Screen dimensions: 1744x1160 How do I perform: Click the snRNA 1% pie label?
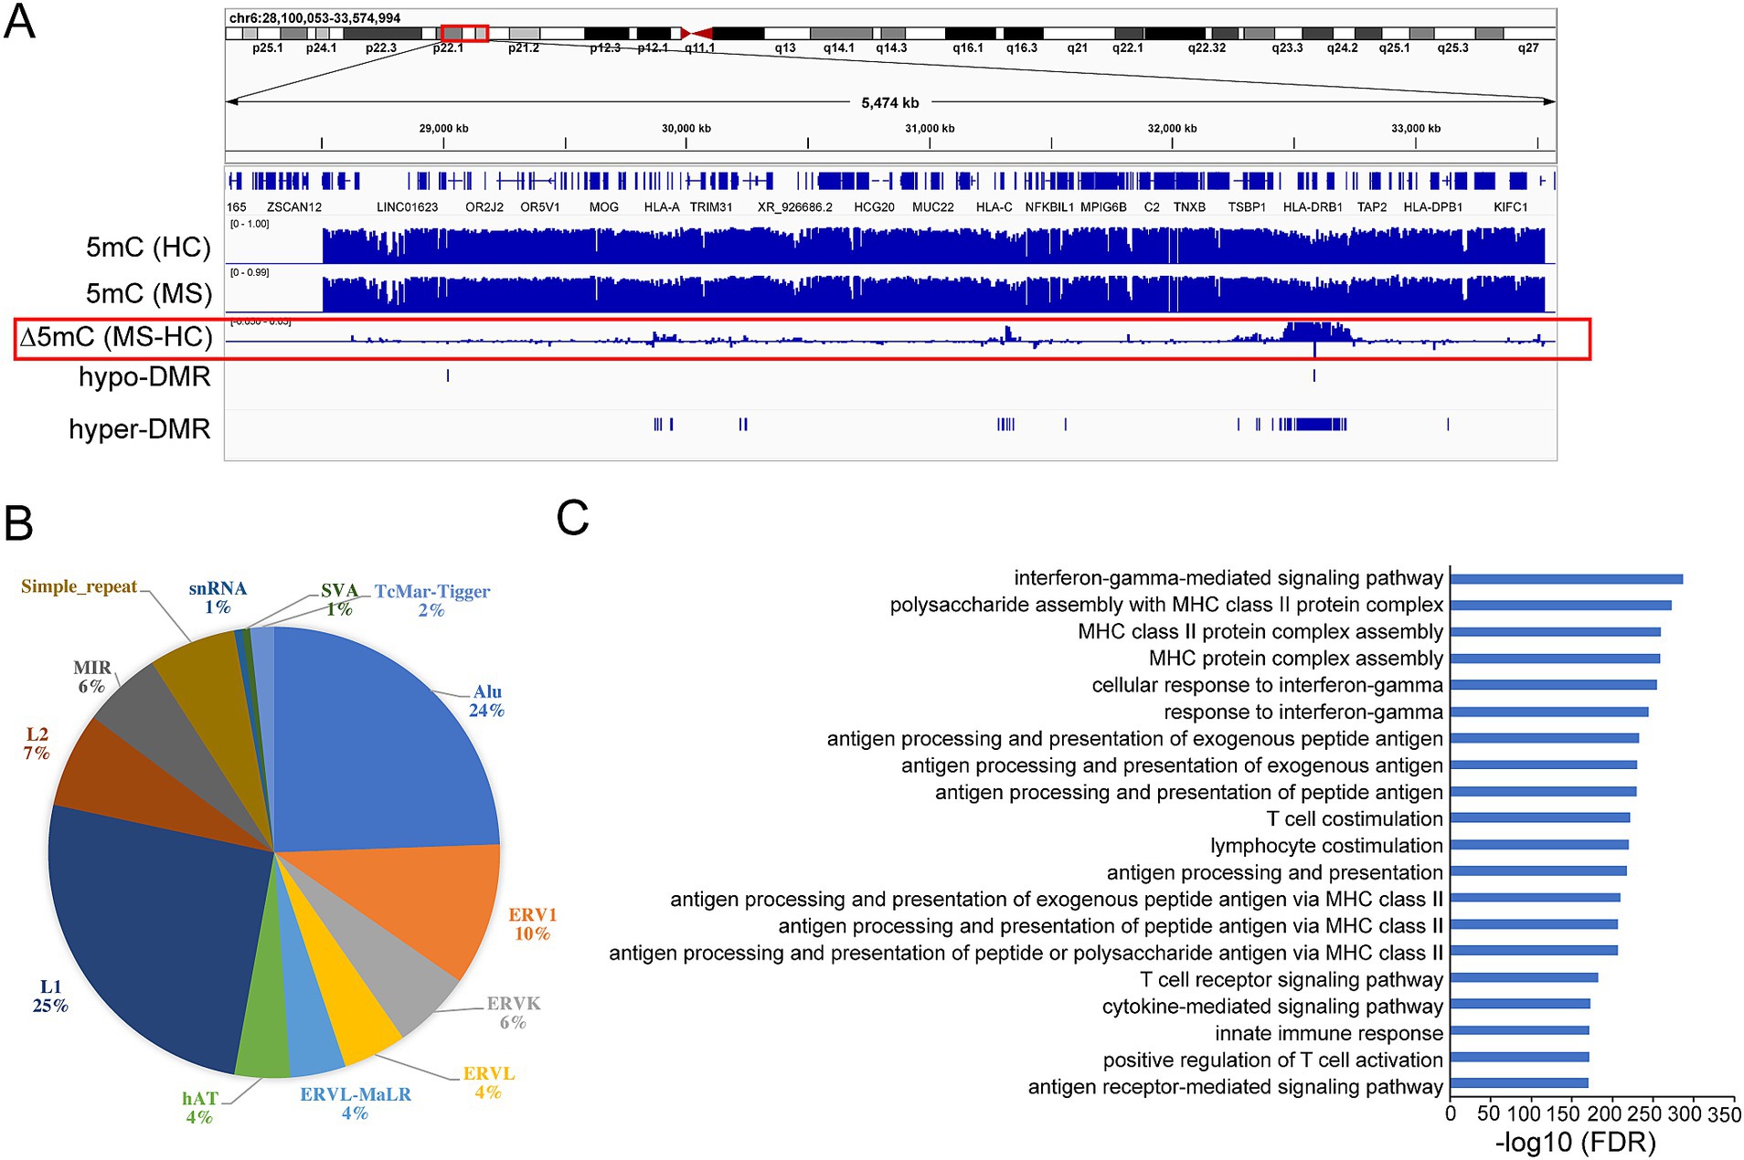(x=218, y=597)
